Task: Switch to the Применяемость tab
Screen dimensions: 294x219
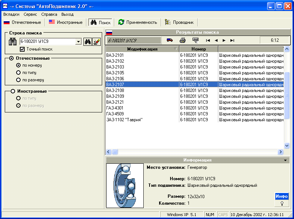Action: click(x=138, y=22)
